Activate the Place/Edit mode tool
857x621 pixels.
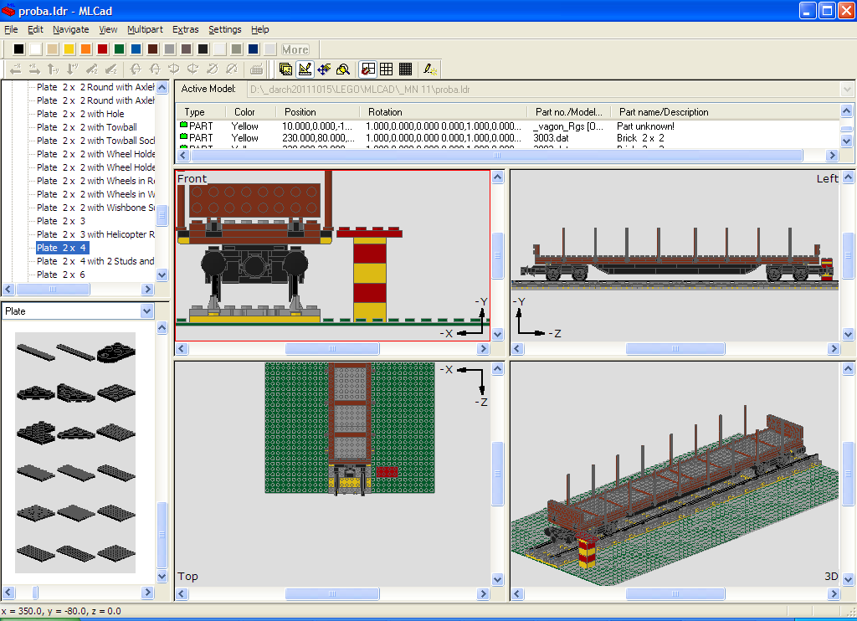coord(305,69)
